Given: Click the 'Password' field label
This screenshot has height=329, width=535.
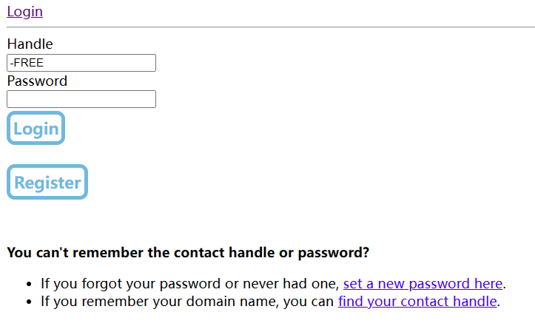Looking at the screenshot, I should pos(37,81).
